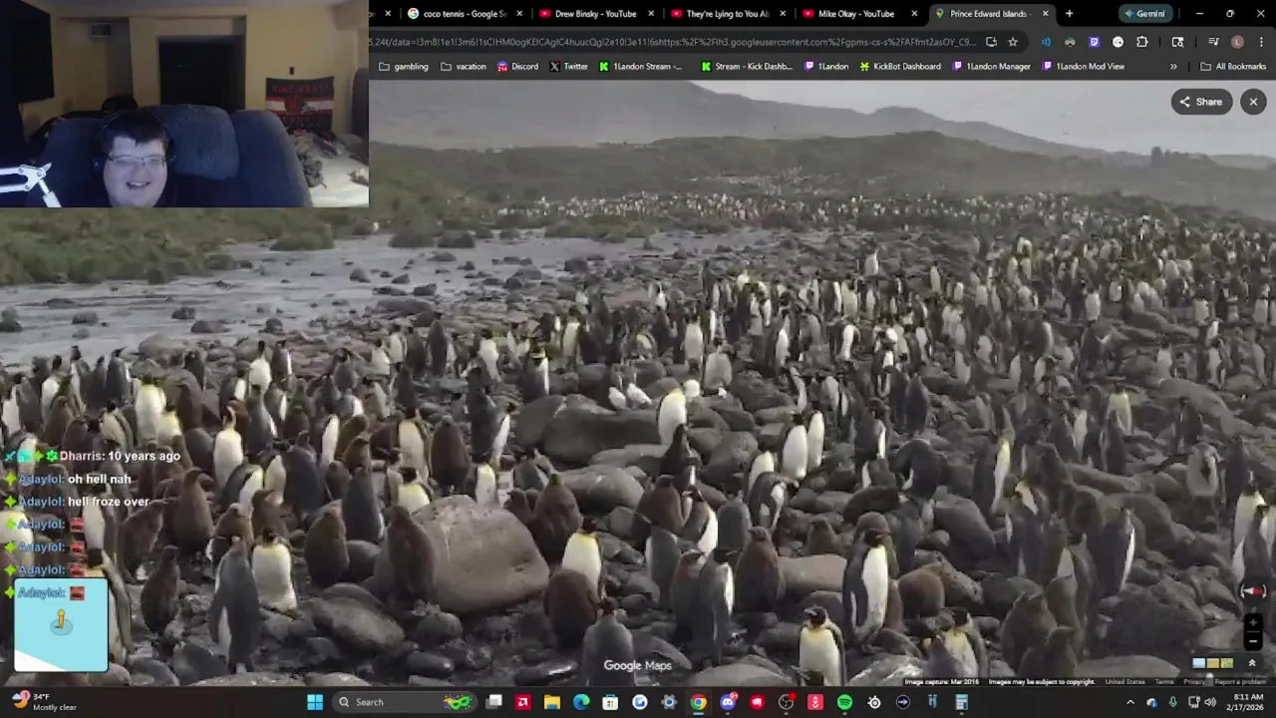Open the vacation bookmarks folder

tap(464, 67)
